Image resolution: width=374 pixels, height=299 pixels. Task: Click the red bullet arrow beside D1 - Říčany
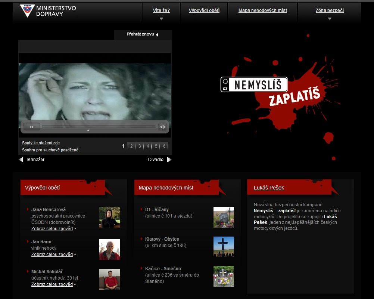[x=141, y=209]
